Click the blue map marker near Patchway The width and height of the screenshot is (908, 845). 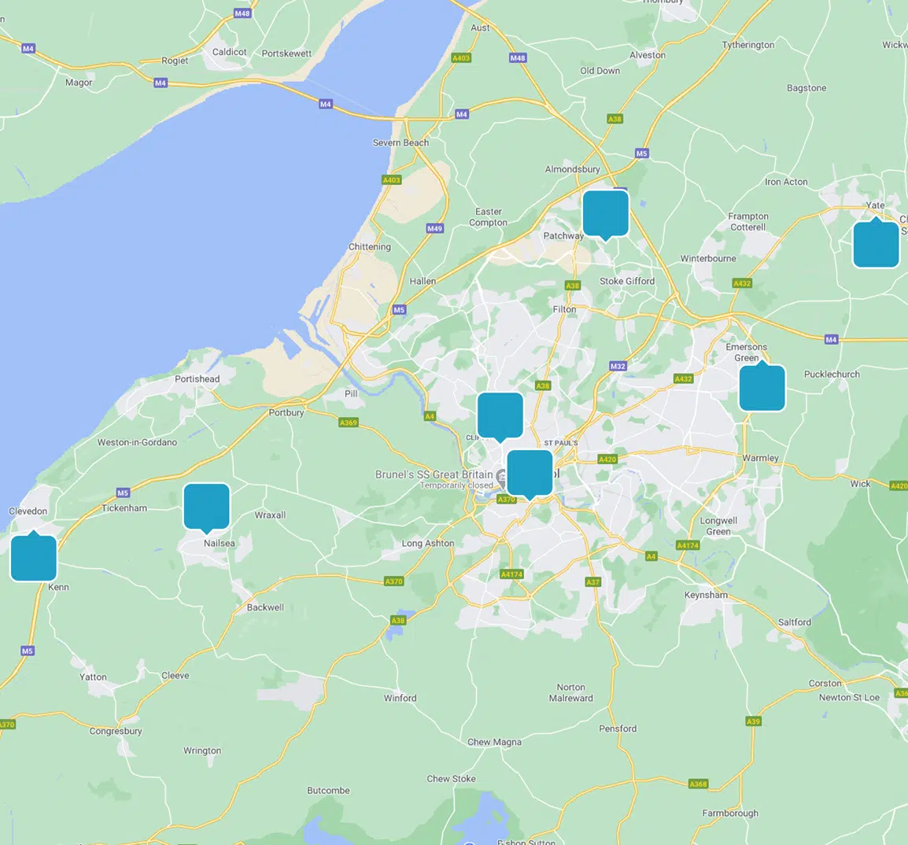pyautogui.click(x=605, y=213)
